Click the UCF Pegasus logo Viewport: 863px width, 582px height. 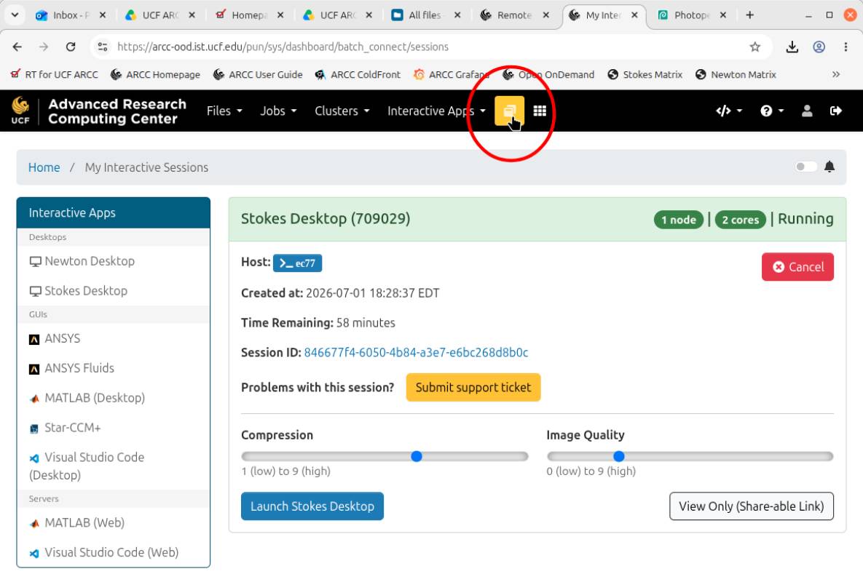(x=20, y=110)
